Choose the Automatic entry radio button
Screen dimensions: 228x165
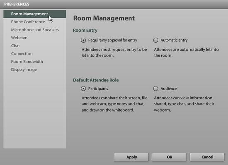[156, 40]
